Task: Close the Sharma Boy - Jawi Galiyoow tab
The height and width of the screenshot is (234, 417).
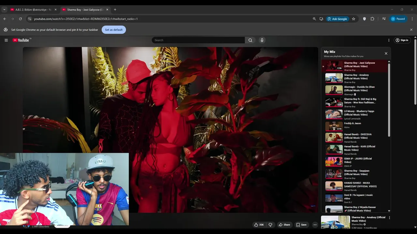Action: [x=107, y=10]
